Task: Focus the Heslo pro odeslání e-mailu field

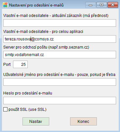Action: [x=60, y=101]
